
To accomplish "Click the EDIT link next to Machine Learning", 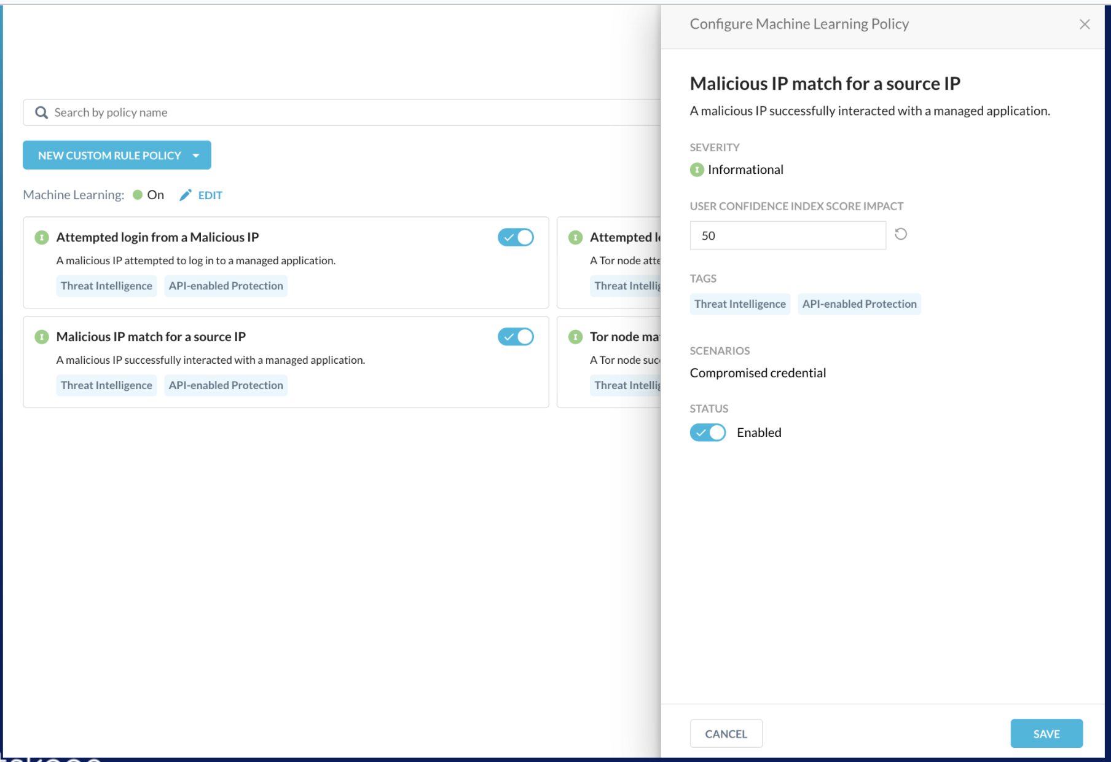I will [210, 195].
